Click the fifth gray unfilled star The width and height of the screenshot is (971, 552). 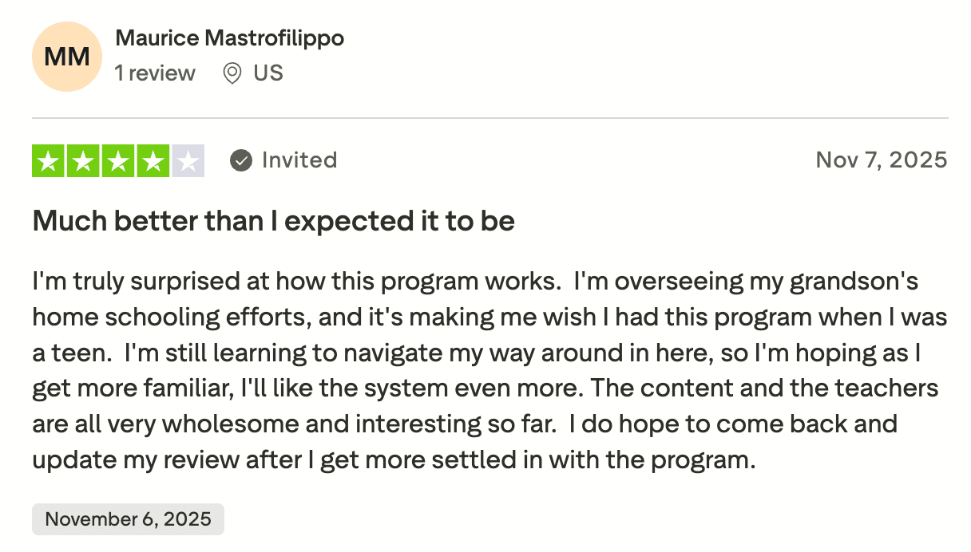coord(188,160)
